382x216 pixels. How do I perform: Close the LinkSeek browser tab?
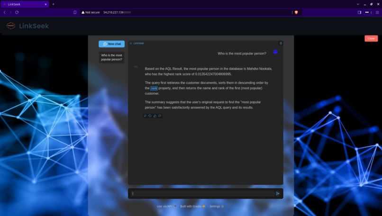click(x=45, y=4)
